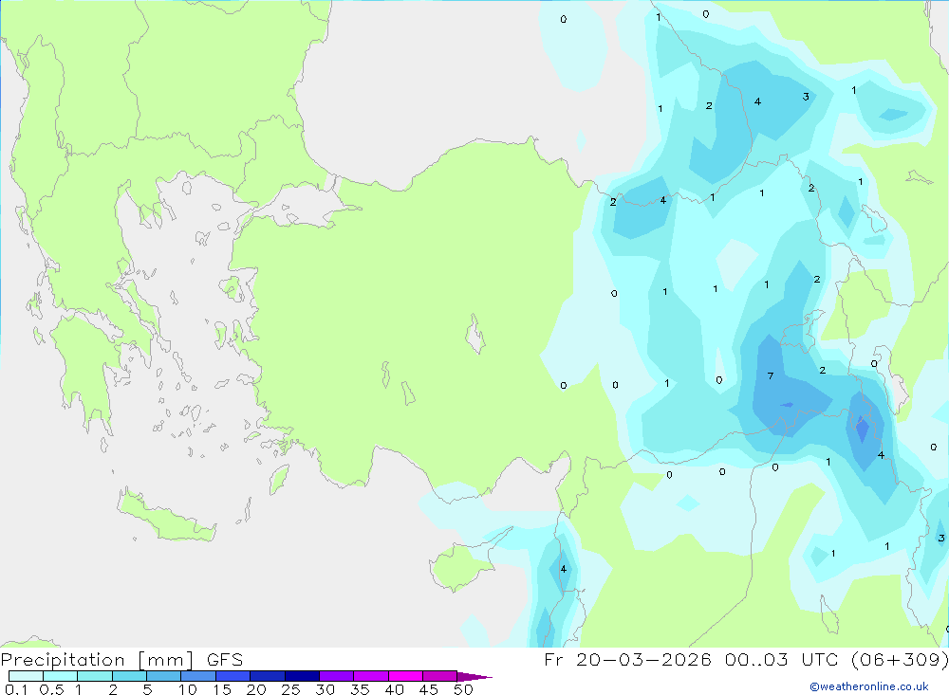Click legend label '25'

pos(290,689)
